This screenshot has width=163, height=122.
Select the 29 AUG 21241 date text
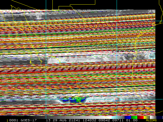tap(66, 120)
